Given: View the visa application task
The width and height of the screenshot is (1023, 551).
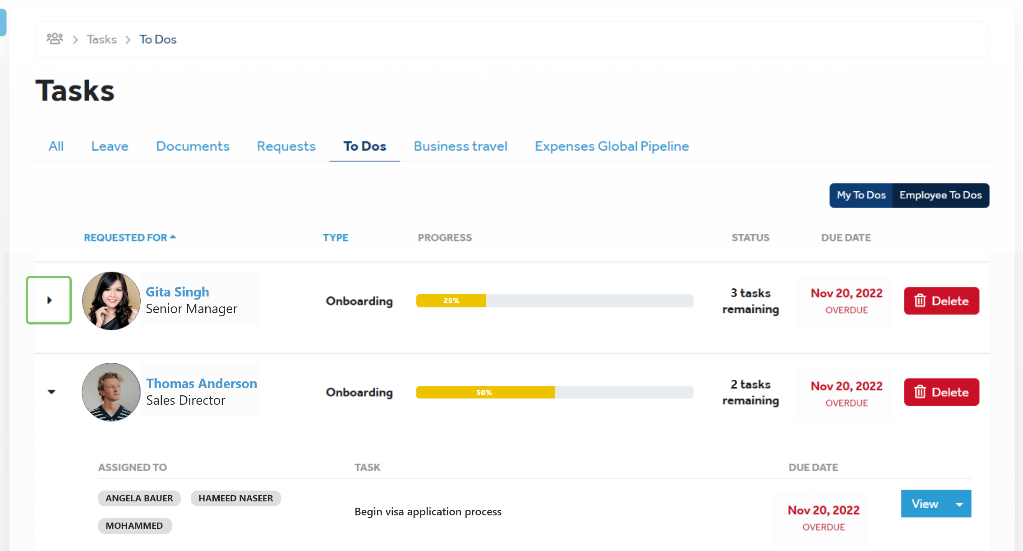Looking at the screenshot, I should click(x=925, y=504).
